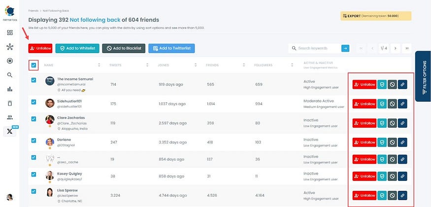Click the magnifier search icon in sidebar
The width and height of the screenshot is (431, 207).
(x=10, y=75)
